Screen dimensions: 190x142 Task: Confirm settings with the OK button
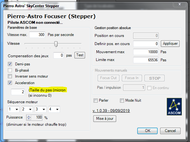click(147, 130)
